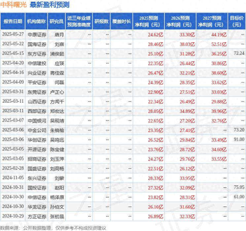Select the 东莞证券 institution cell
The width and height of the screenshot is (246, 231).
coord(37,92)
